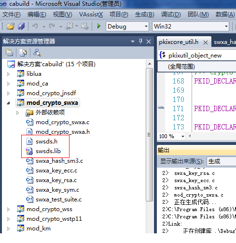Click the Properties icon in Solution Explorer

tap(9, 53)
